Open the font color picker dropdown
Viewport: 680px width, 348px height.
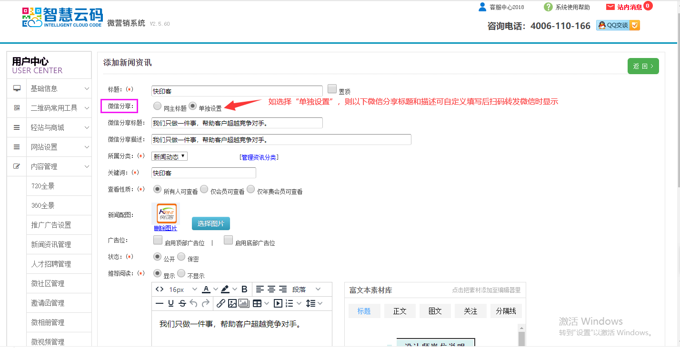click(215, 289)
